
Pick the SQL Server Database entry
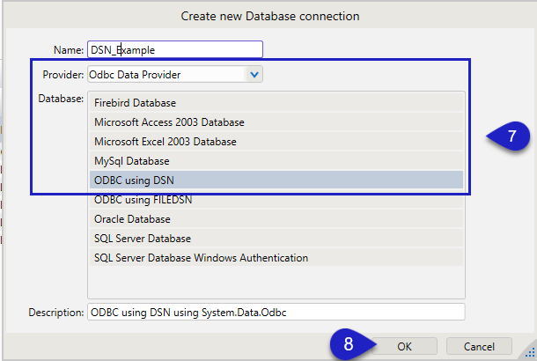click(276, 238)
